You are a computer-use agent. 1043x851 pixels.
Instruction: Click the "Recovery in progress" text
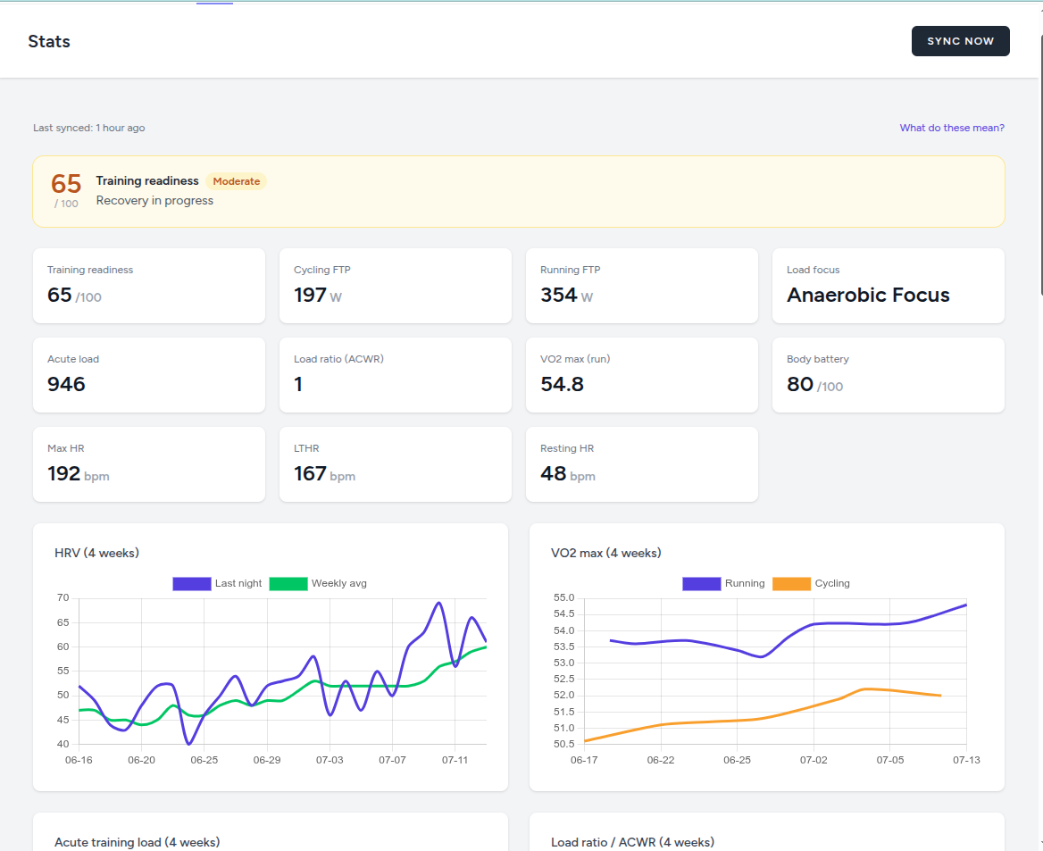pyautogui.click(x=154, y=200)
